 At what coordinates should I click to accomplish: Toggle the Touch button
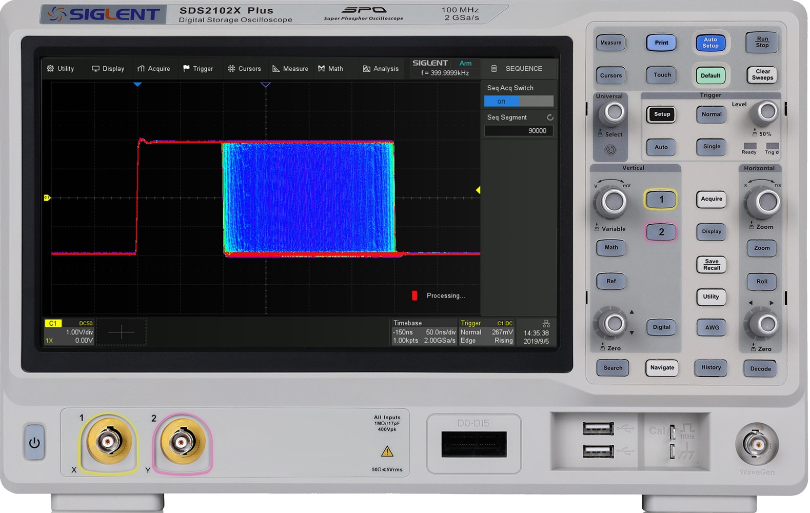coord(662,75)
